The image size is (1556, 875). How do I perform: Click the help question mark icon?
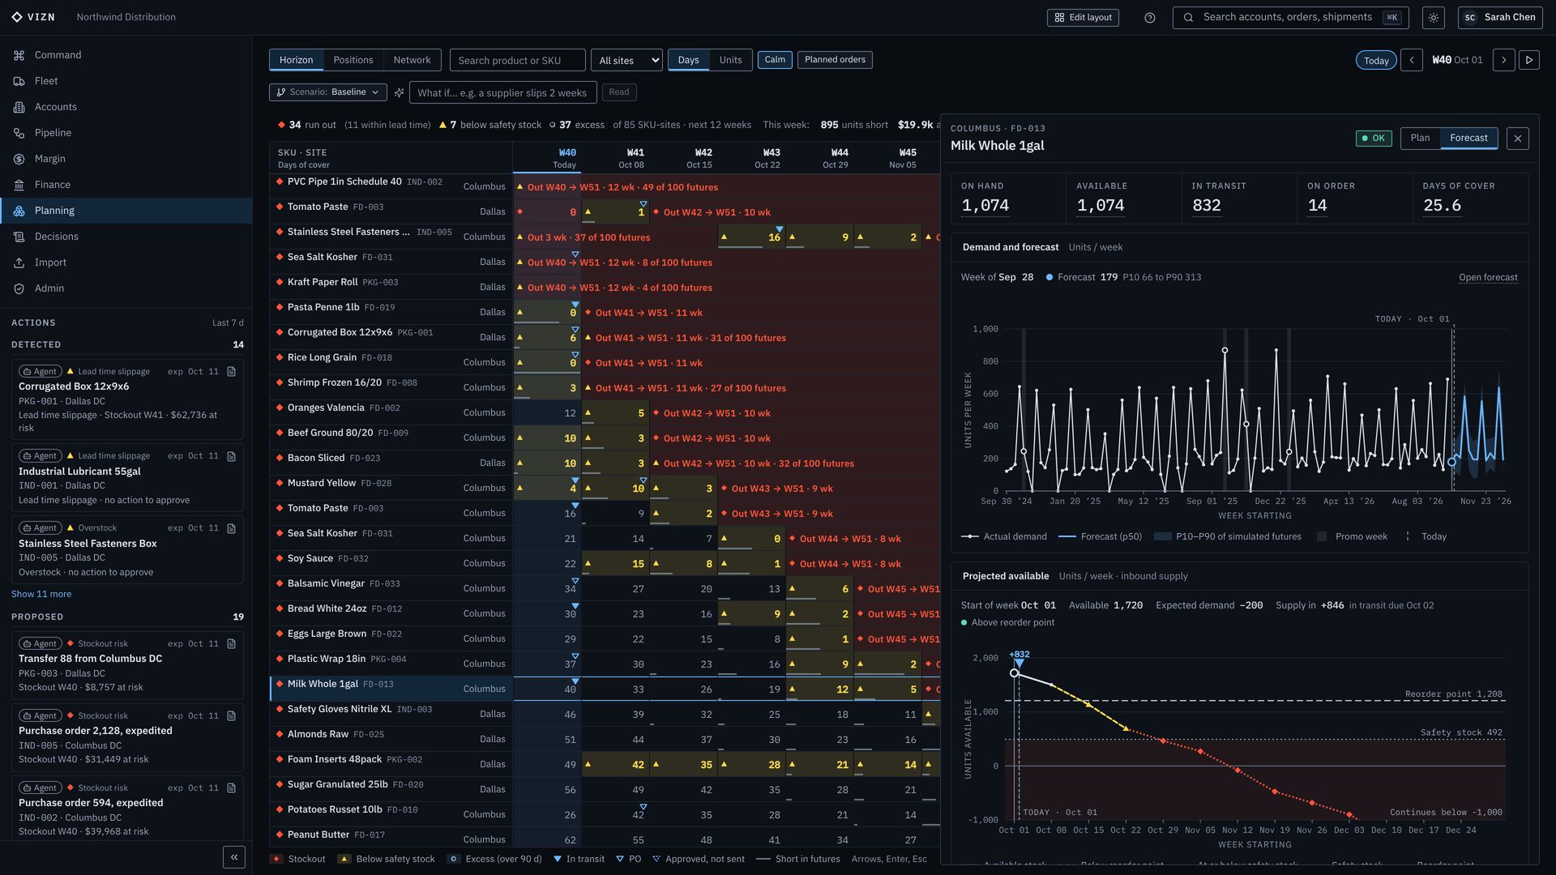point(1149,18)
